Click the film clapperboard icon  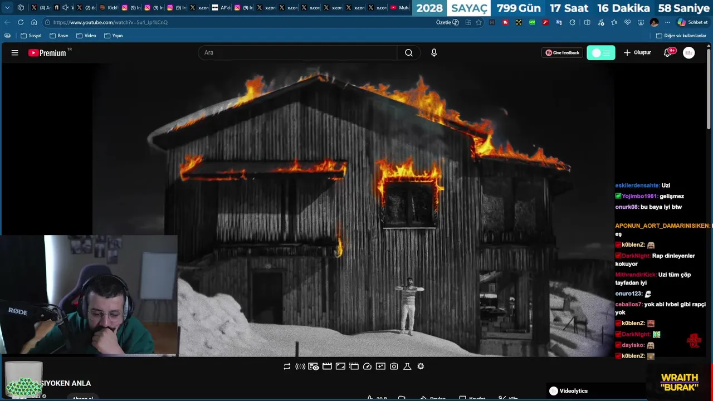click(x=327, y=366)
